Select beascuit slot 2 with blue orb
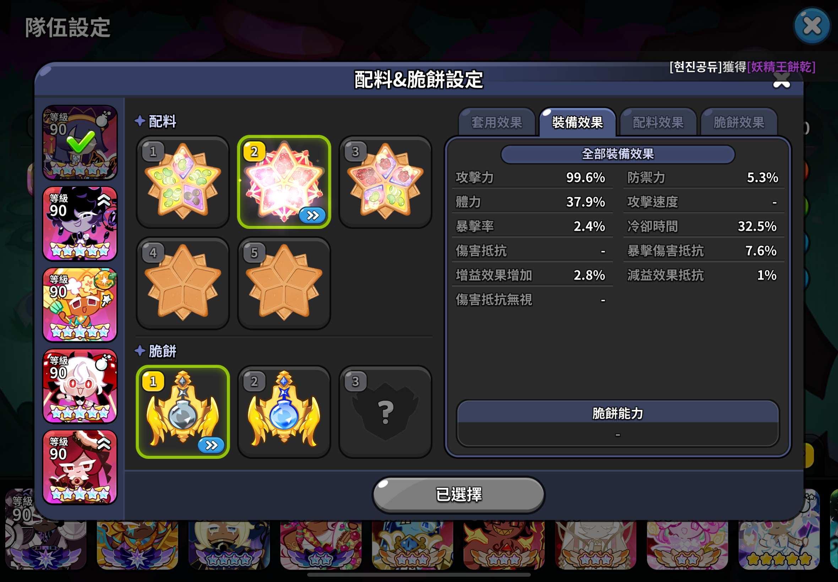This screenshot has width=838, height=582. 284,412
